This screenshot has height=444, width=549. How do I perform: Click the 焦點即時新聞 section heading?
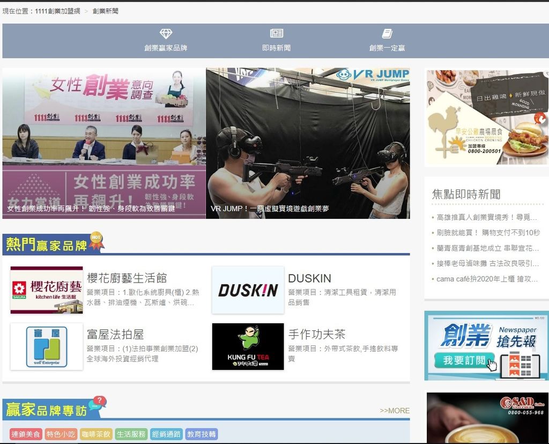point(466,194)
